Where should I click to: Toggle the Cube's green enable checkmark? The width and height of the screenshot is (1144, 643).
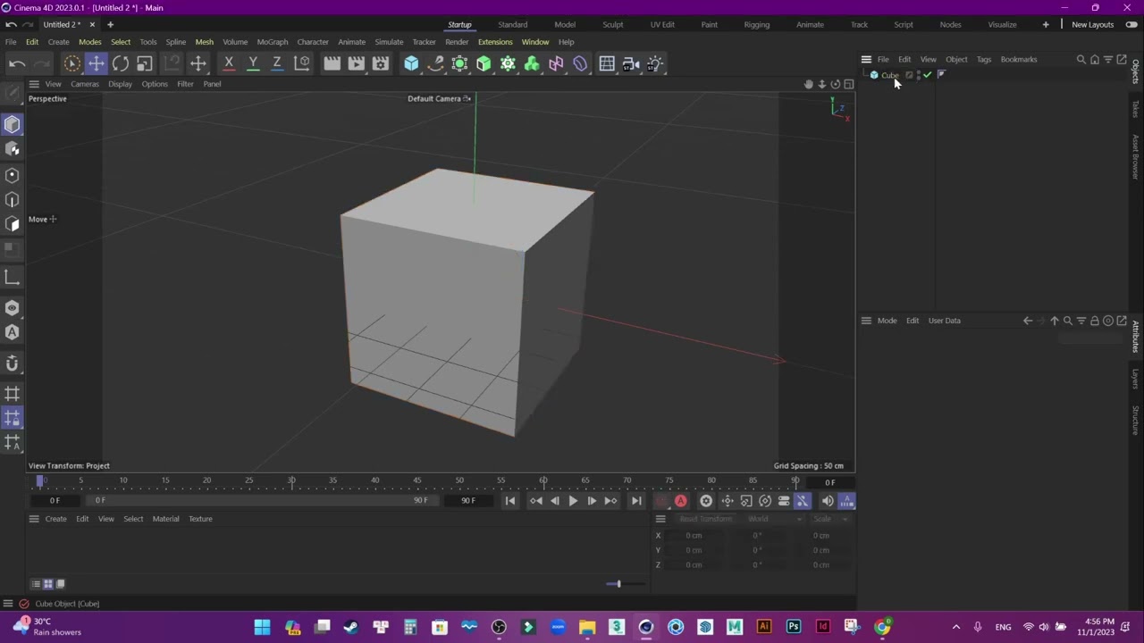(x=928, y=75)
